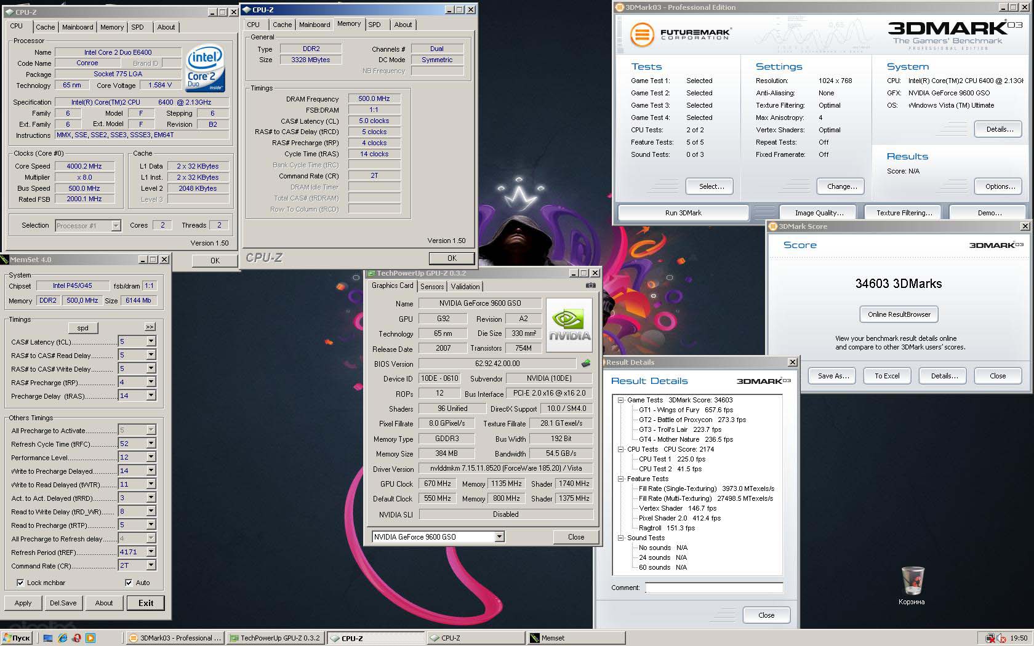The image size is (1034, 646).
Task: Click Change... button under Settings
Action: coord(842,186)
